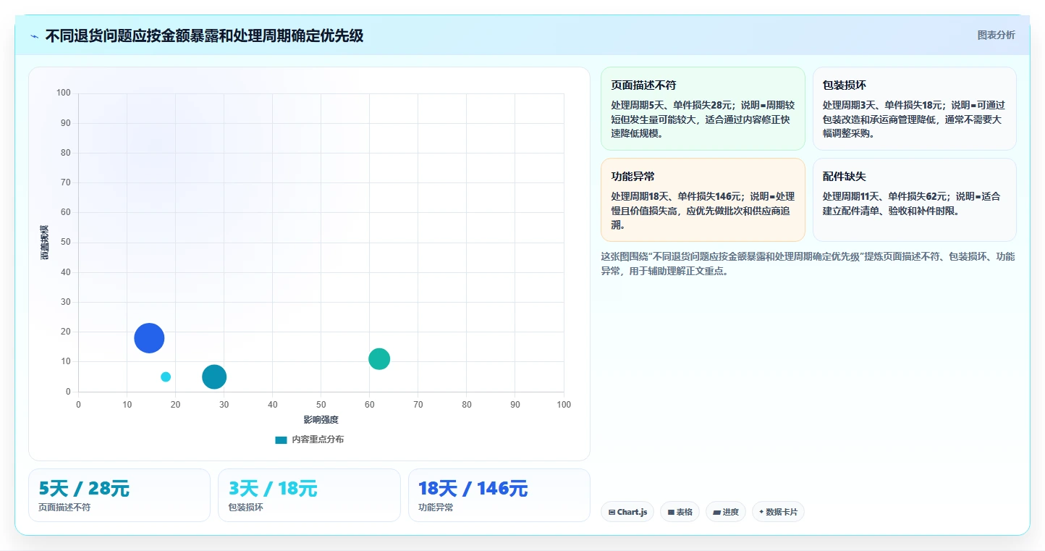Image resolution: width=1045 pixels, height=551 pixels.
Task: Open the 功能异常 info card
Action: [x=703, y=200]
